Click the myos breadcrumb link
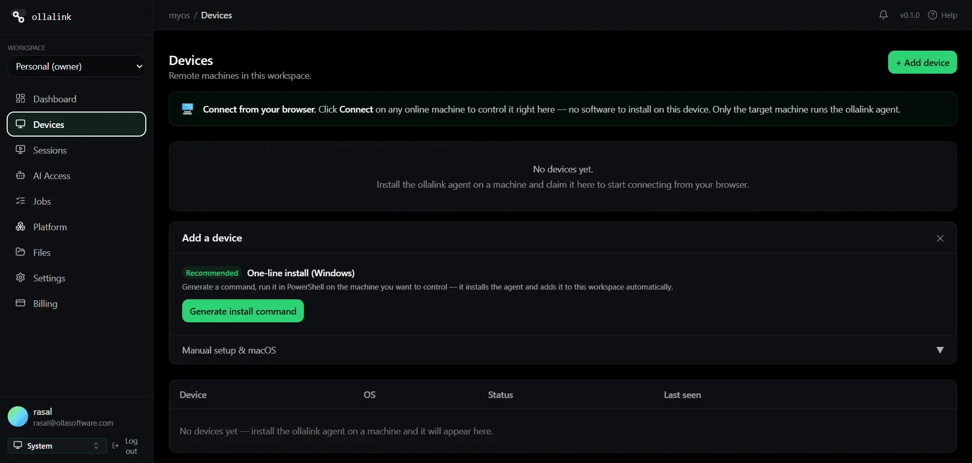The image size is (972, 463). click(x=179, y=15)
